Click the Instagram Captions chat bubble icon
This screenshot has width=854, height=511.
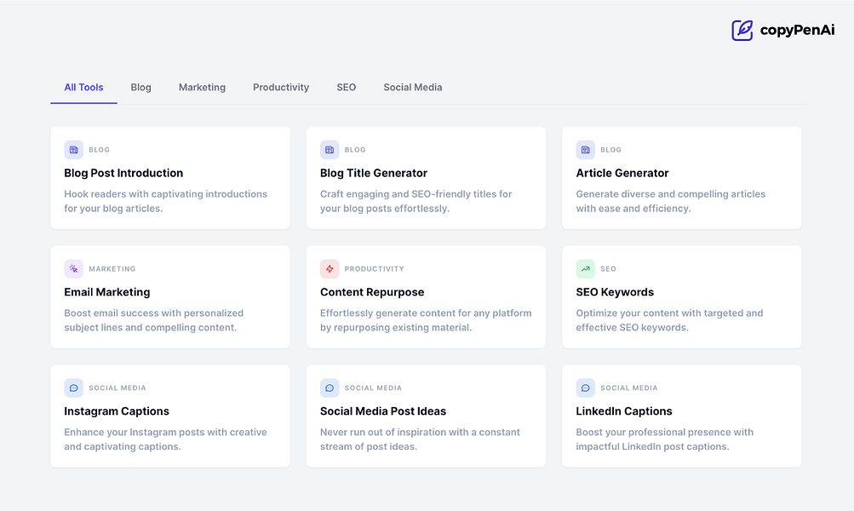click(74, 388)
